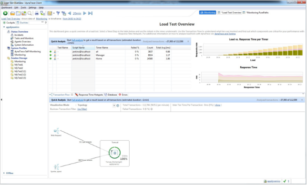Viewport: 307px width, 185px height.
Task: Open the 20min timeframe link
Action: [x=77, y=13]
